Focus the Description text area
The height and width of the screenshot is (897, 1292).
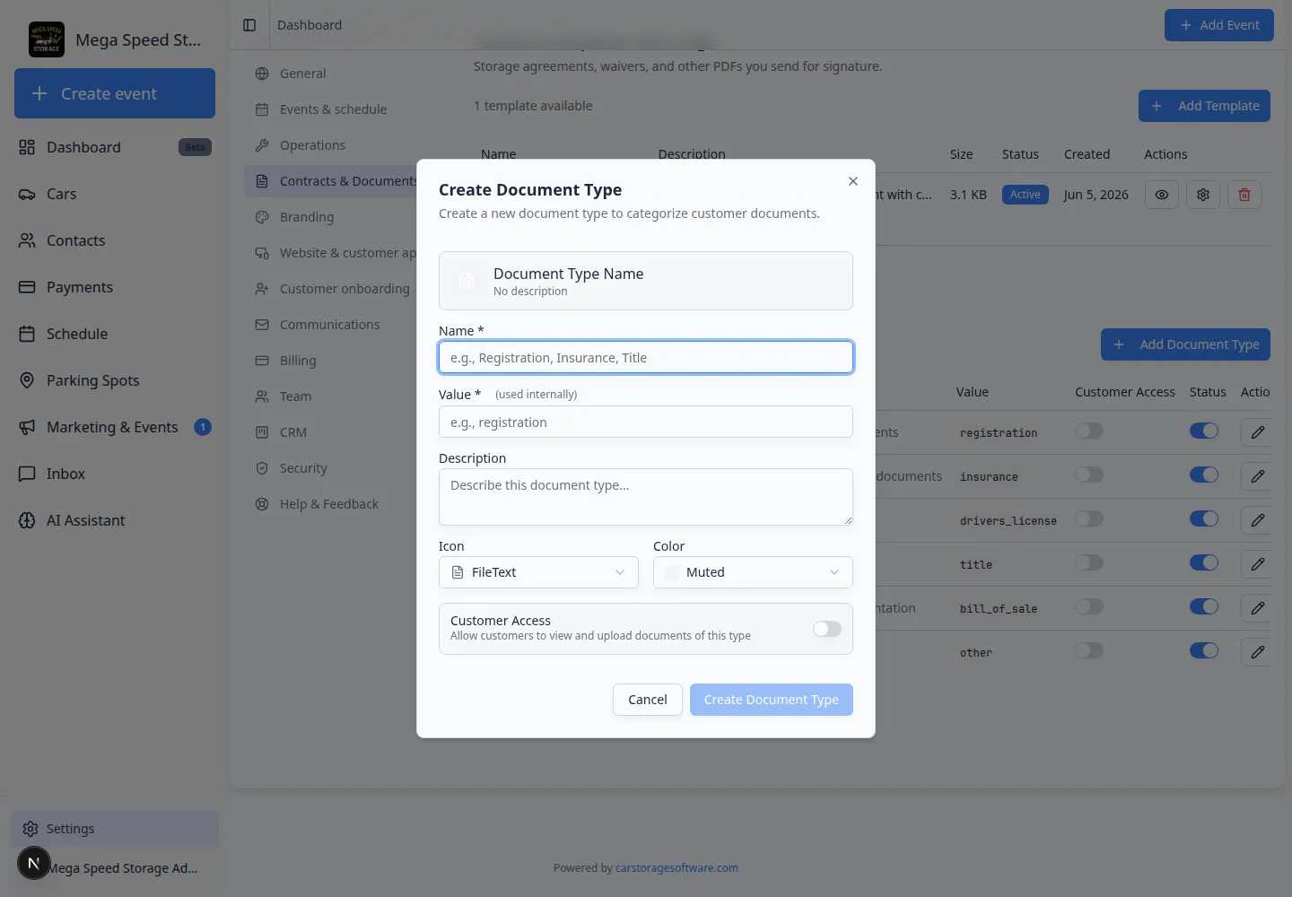tap(646, 497)
